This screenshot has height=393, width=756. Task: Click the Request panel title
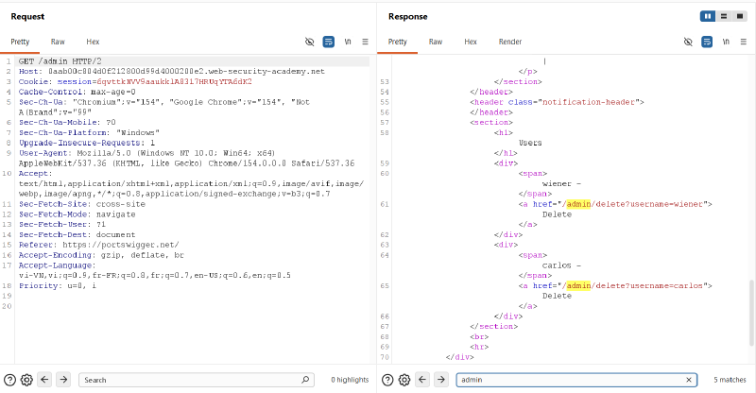pos(27,16)
